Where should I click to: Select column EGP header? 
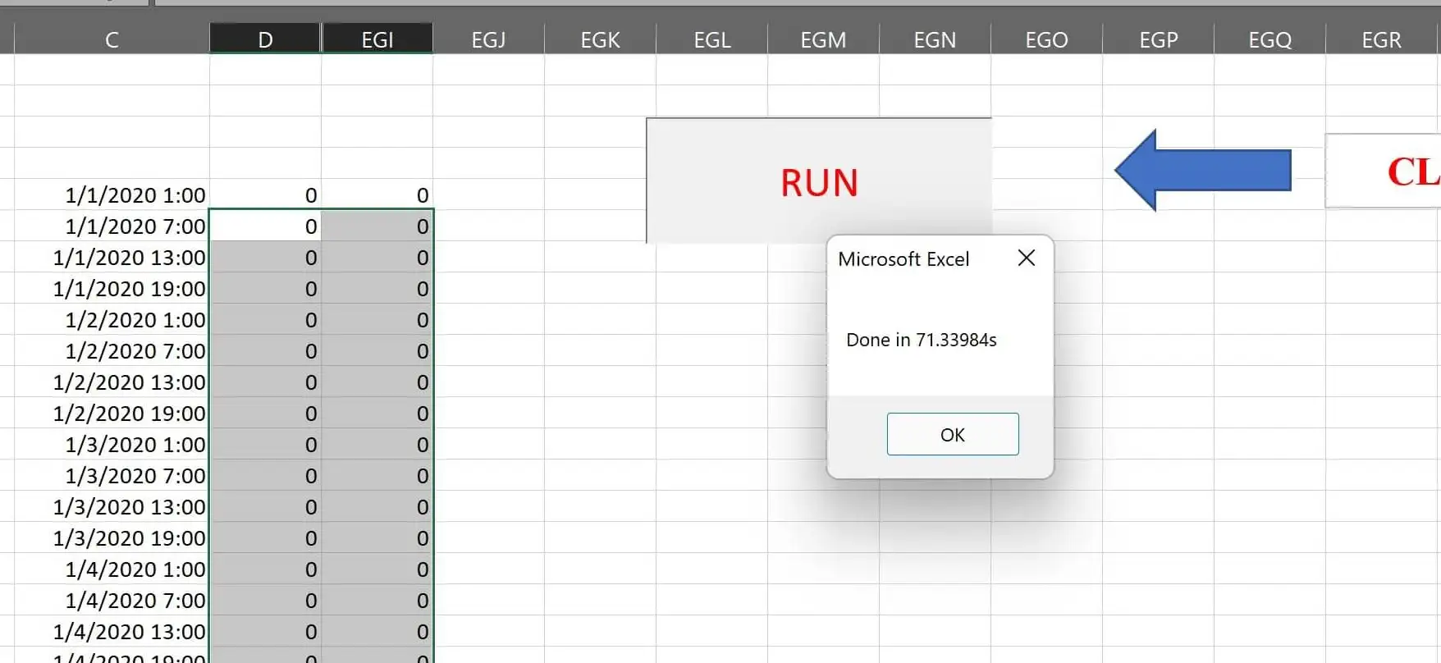(x=1158, y=39)
